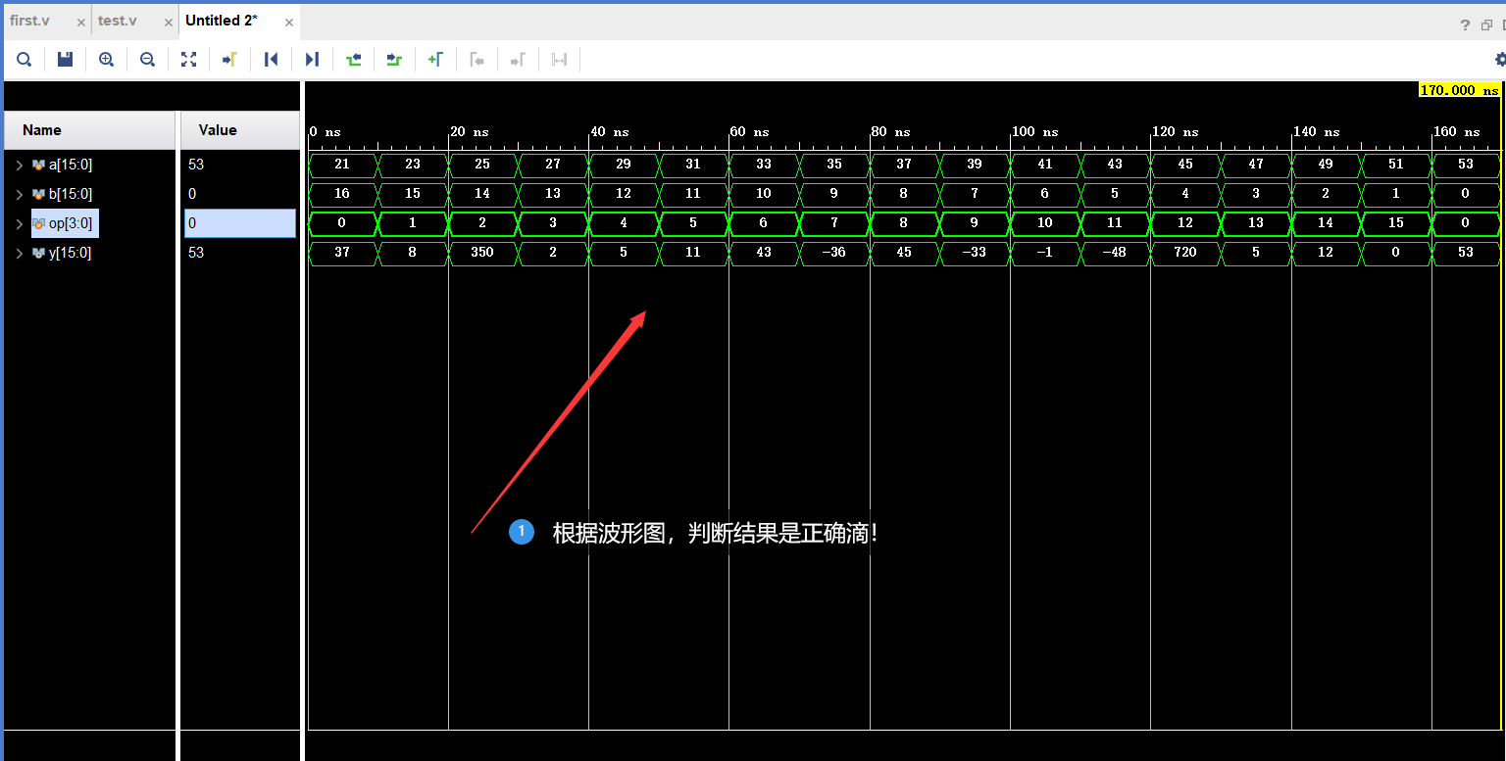The width and height of the screenshot is (1506, 761).
Task: Go to the next signal transition
Action: [394, 60]
